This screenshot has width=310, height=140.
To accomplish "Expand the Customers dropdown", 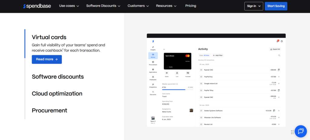I will (138, 6).
